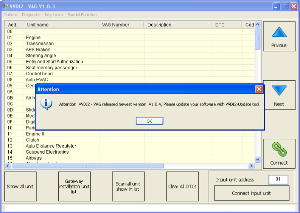The width and height of the screenshot is (300, 213).
Task: Open the Key Learn menu
Action: [x=54, y=15]
